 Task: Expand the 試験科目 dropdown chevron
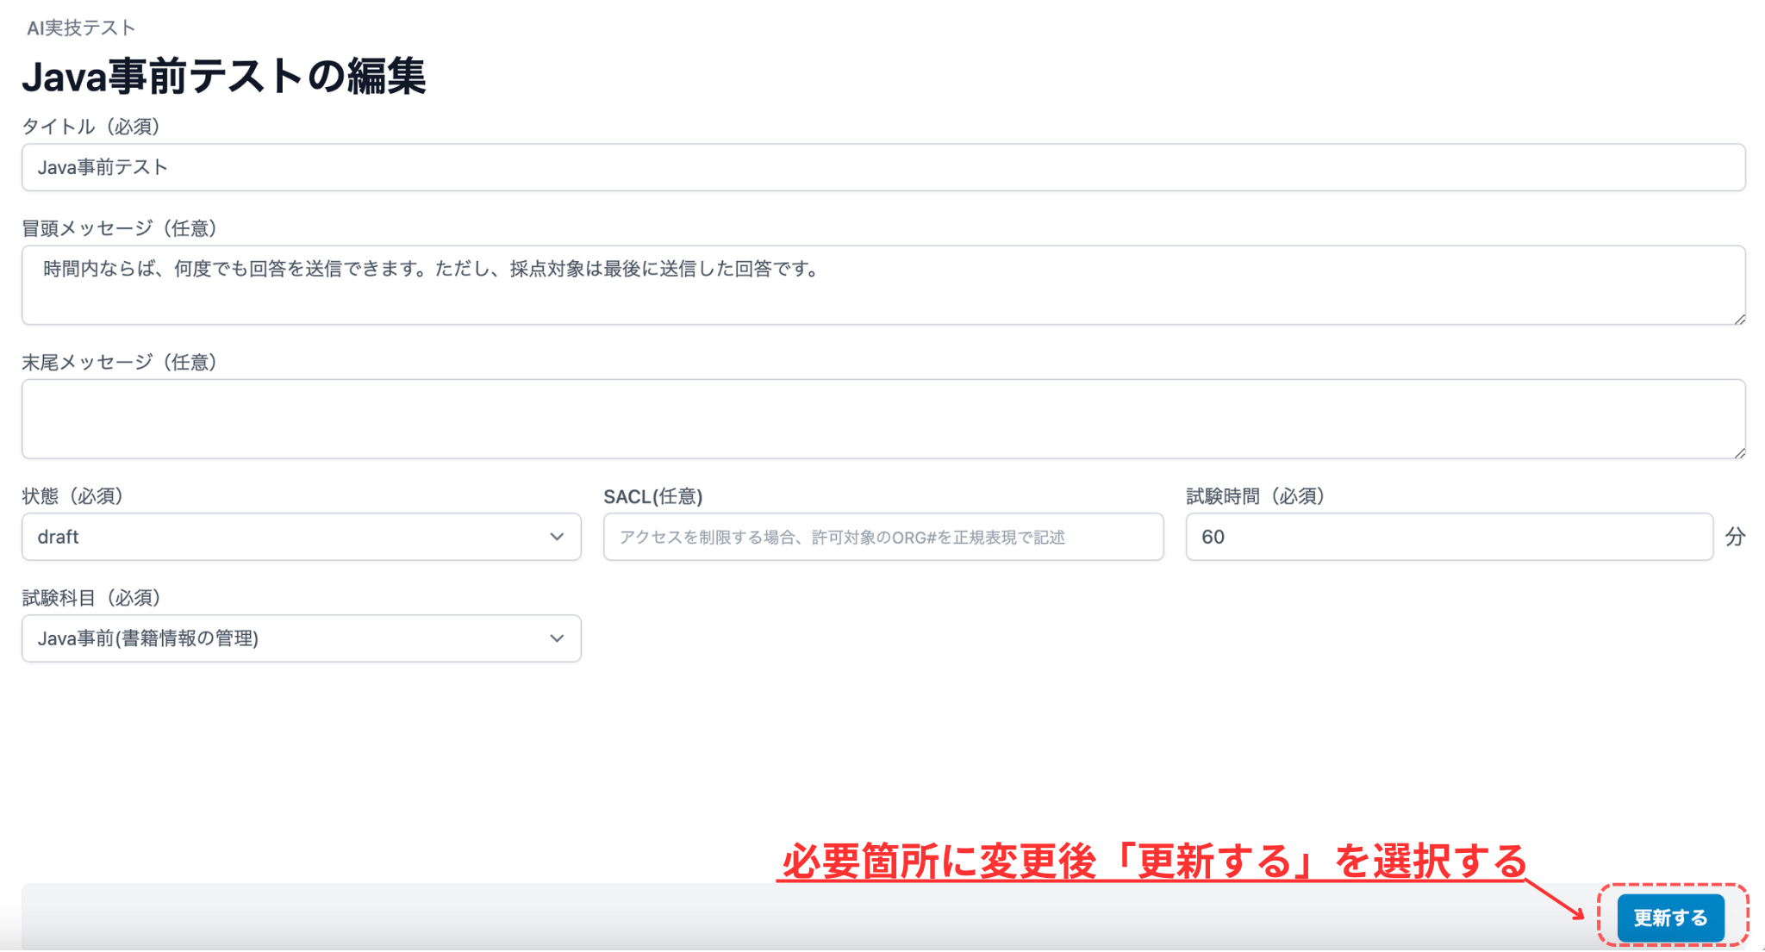click(557, 638)
